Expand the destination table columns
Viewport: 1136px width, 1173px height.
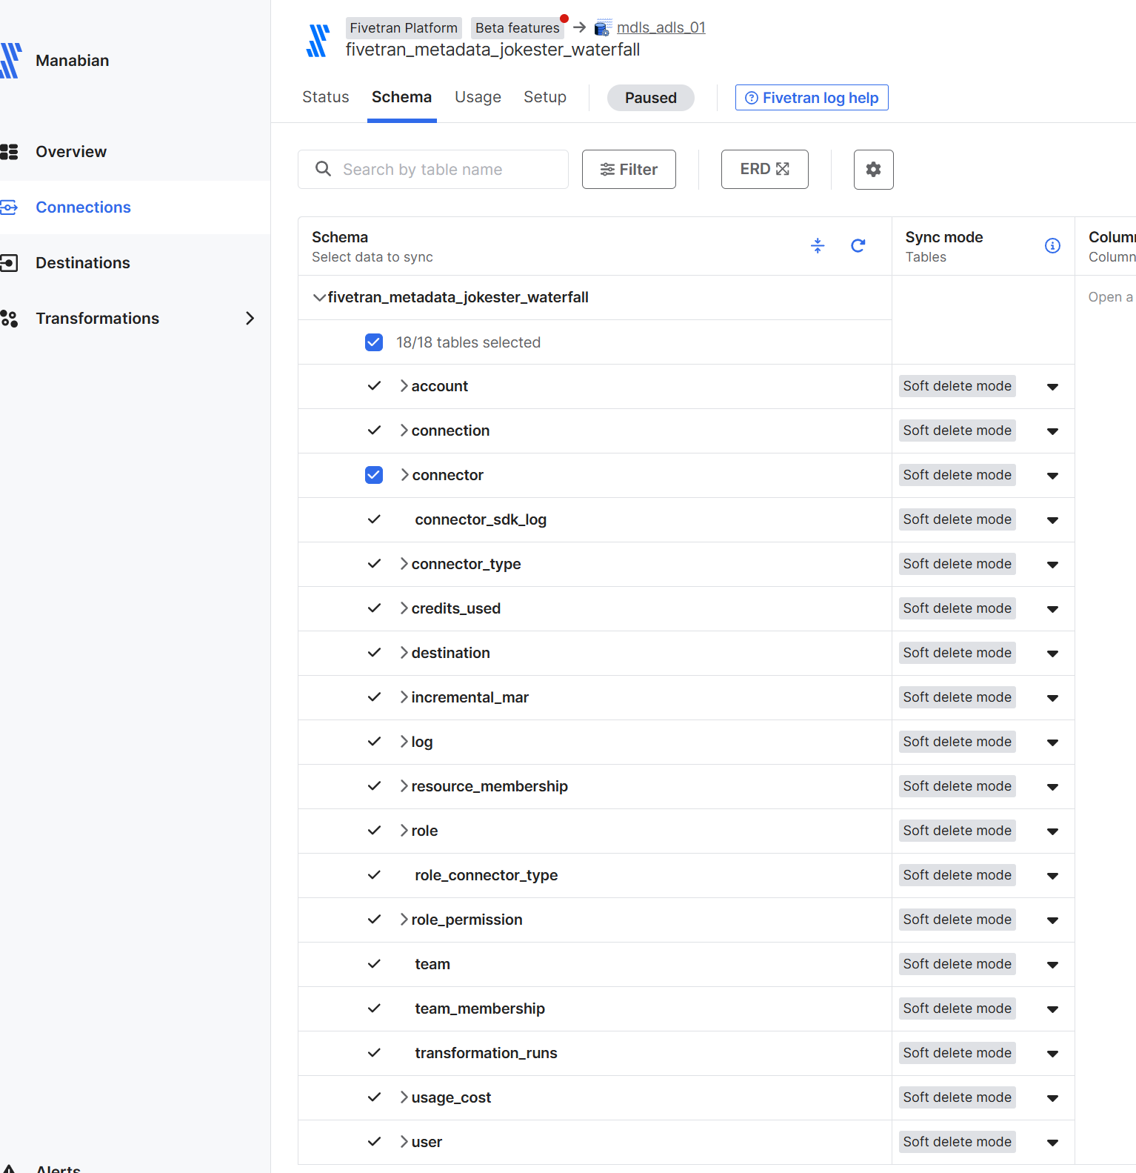tap(404, 653)
